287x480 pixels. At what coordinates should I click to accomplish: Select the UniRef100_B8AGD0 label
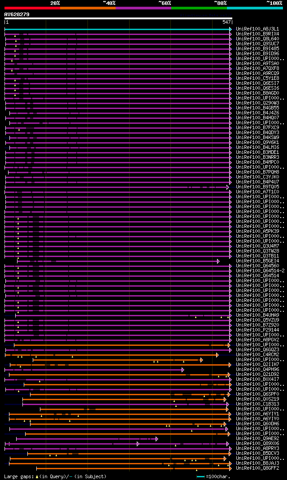(x=257, y=93)
